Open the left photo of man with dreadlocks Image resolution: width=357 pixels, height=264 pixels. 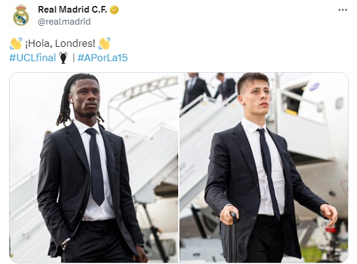coord(94,167)
